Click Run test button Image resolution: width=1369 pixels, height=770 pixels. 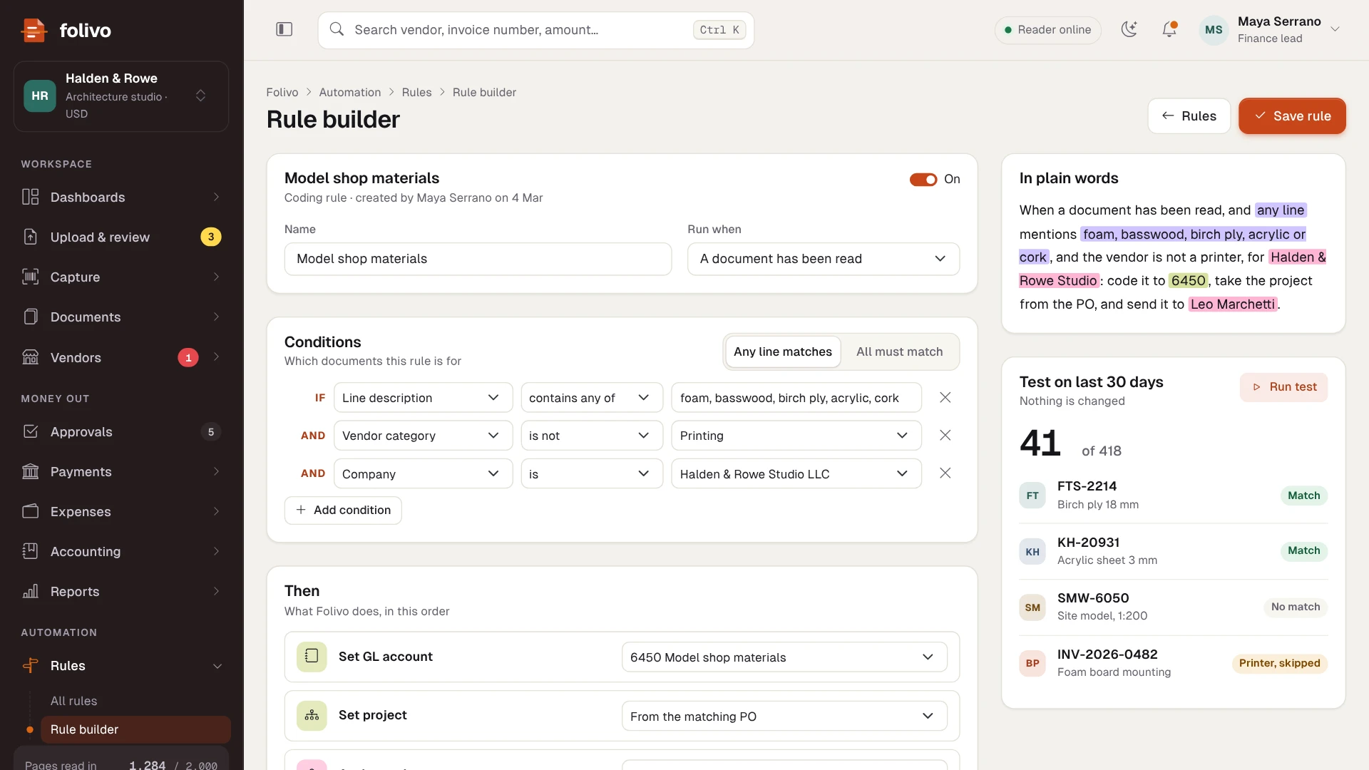coord(1283,386)
